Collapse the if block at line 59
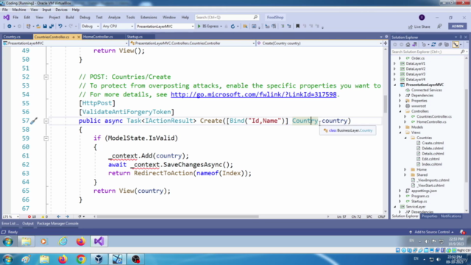Viewport: 471px width, 265px height. pyautogui.click(x=46, y=138)
